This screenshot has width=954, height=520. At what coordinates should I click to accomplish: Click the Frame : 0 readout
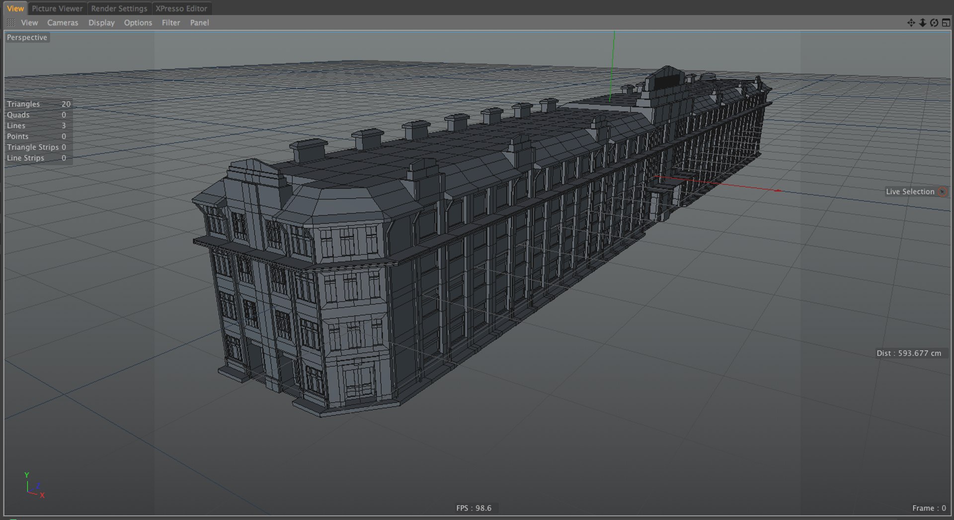tap(929, 508)
